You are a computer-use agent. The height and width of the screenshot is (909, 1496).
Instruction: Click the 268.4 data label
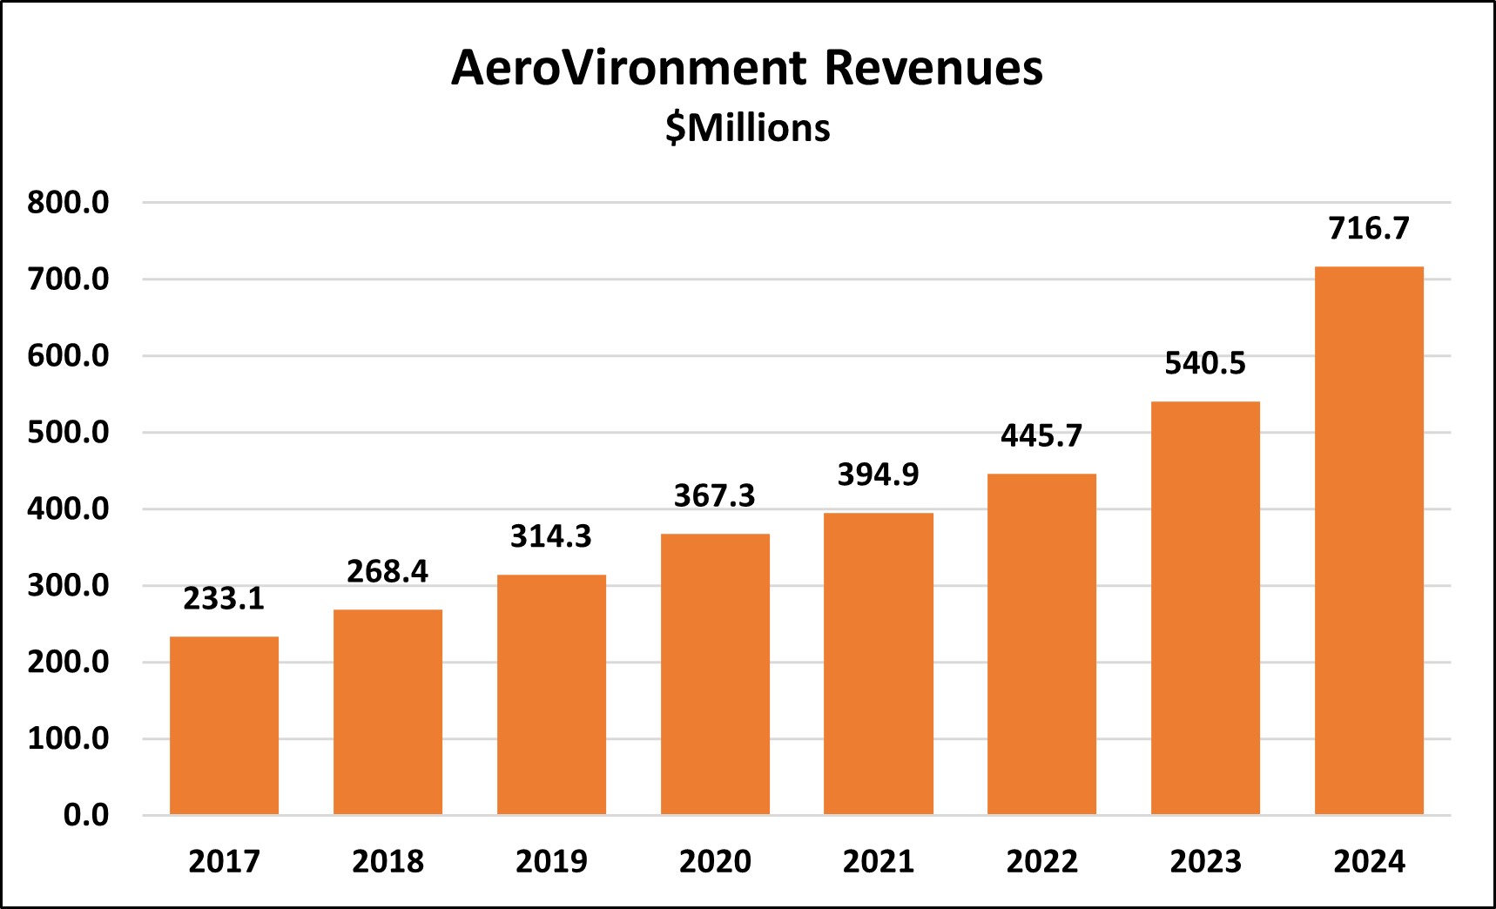point(387,572)
